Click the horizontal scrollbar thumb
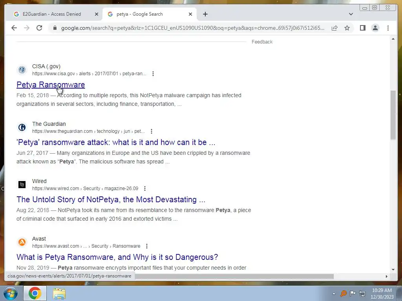Image resolution: width=402 pixels, height=301 pixels. [x=234, y=276]
